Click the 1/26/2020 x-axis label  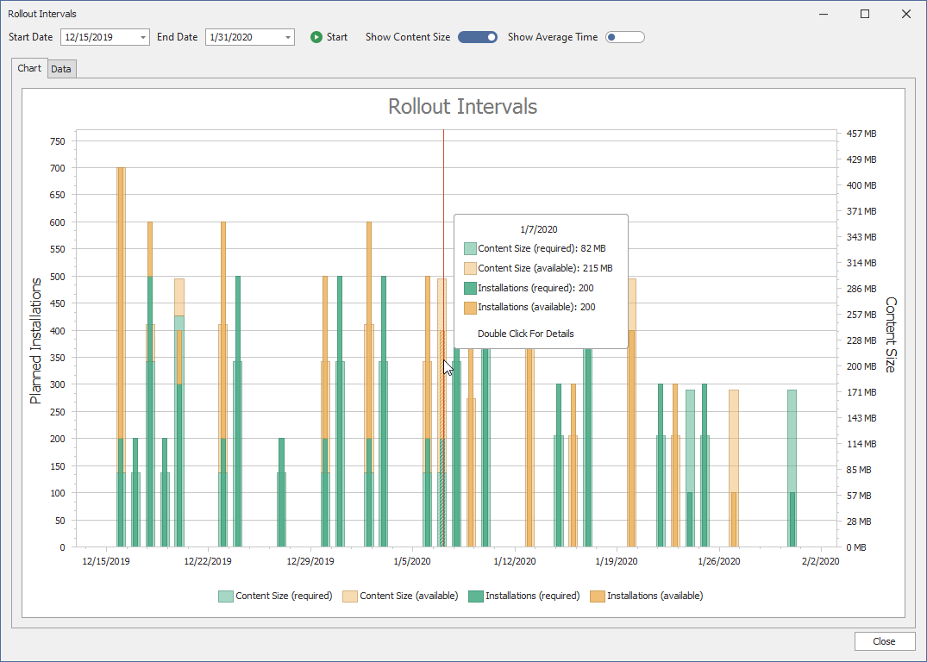point(718,561)
